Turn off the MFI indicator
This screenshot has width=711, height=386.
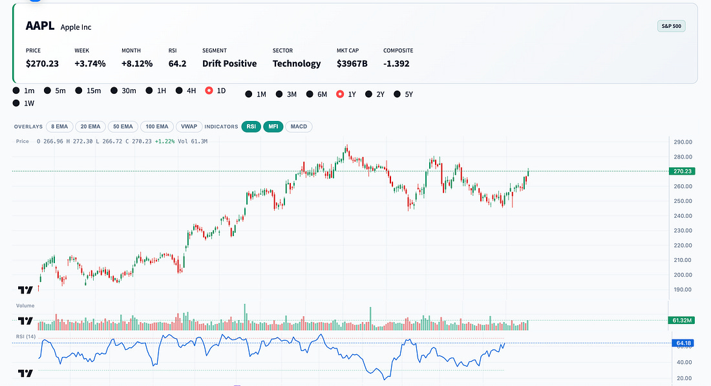273,127
